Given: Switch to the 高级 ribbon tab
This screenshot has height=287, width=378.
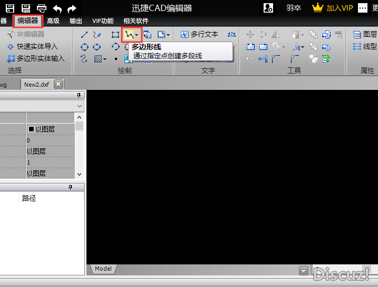Looking at the screenshot, I should pos(53,21).
